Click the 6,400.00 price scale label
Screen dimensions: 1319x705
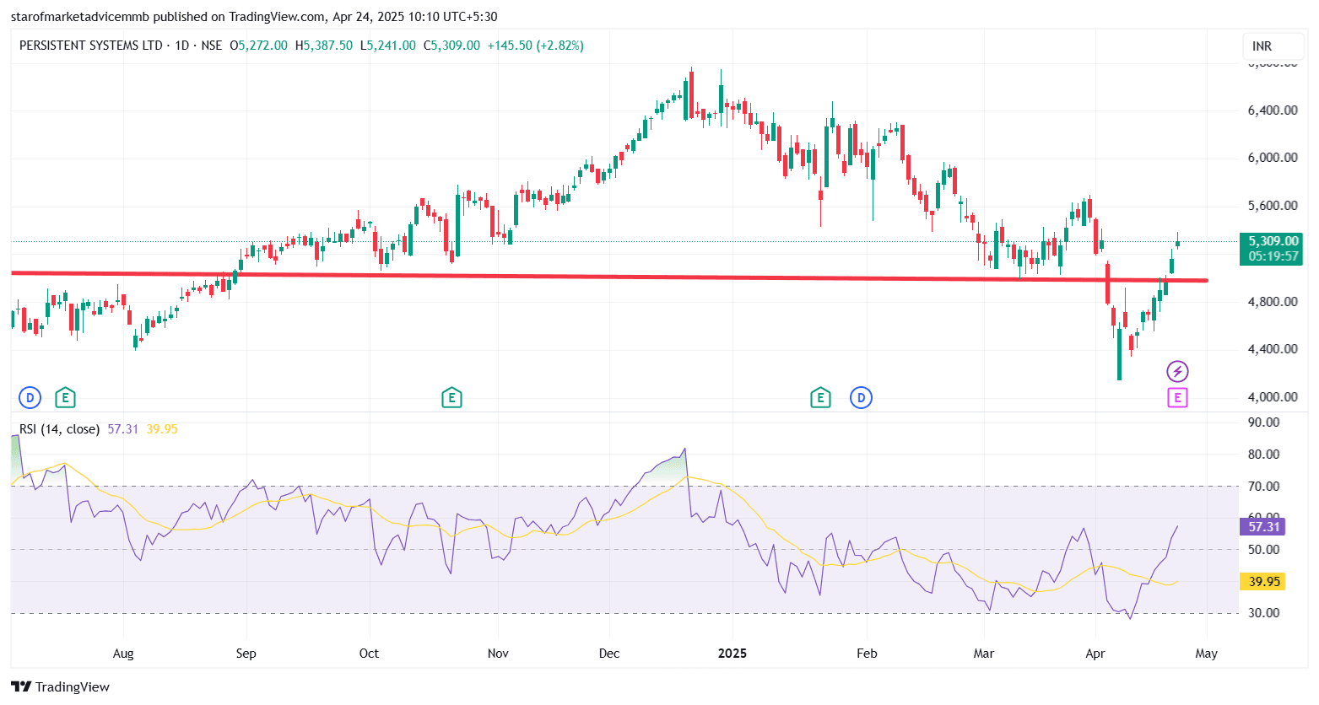click(x=1273, y=110)
